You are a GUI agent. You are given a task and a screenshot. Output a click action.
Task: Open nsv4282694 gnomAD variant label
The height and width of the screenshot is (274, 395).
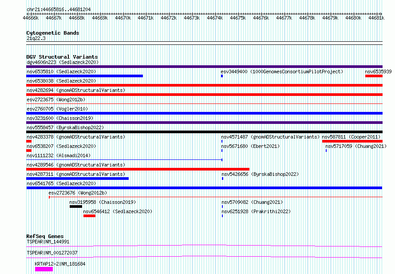[76, 90]
